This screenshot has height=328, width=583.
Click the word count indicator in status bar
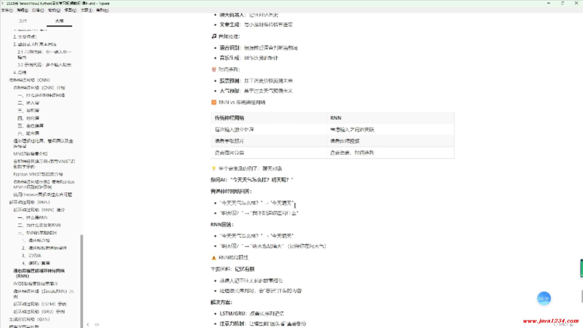click(563, 325)
